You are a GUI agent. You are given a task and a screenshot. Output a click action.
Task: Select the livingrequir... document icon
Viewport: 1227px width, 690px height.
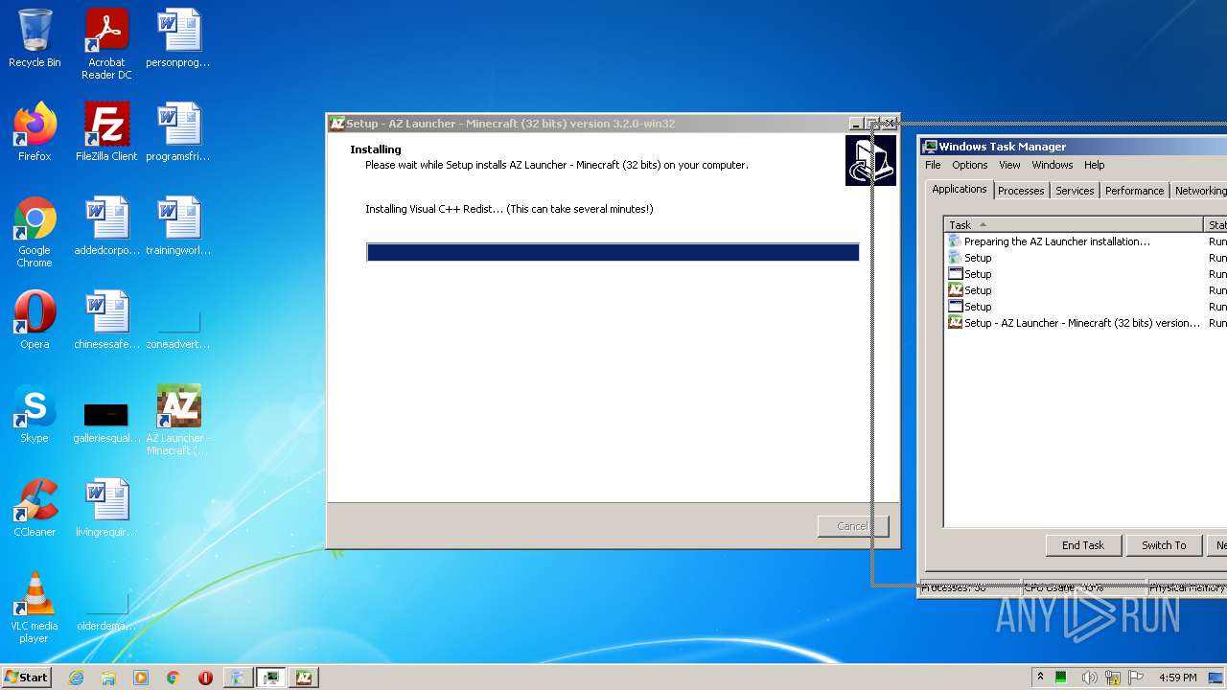click(106, 508)
